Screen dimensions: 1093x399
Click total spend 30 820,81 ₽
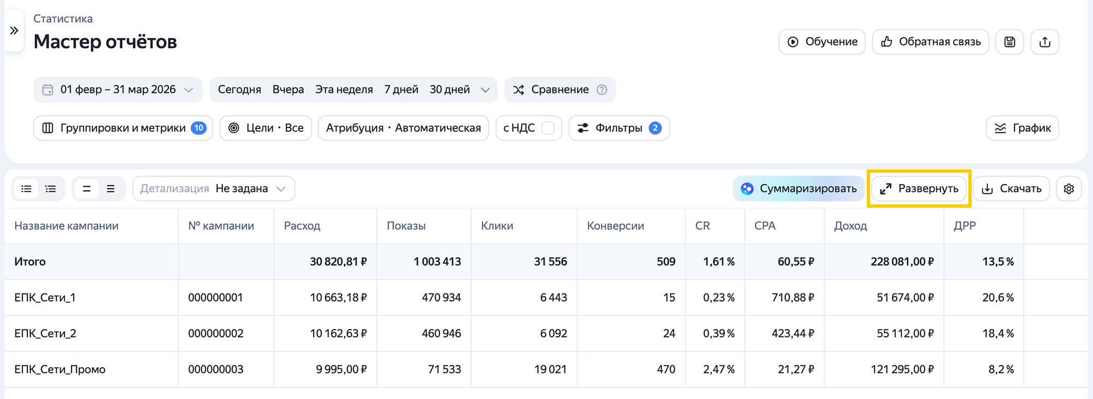click(338, 262)
